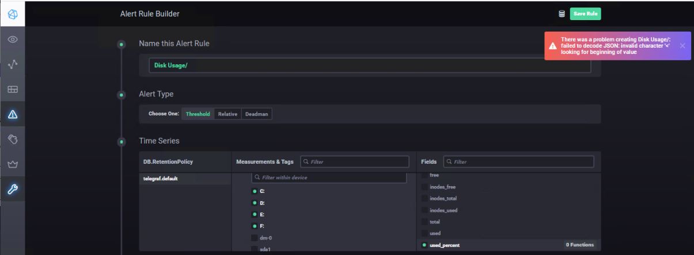This screenshot has height=255, width=694.
Task: Open the Data Explorer graph icon
Action: pos(13,64)
